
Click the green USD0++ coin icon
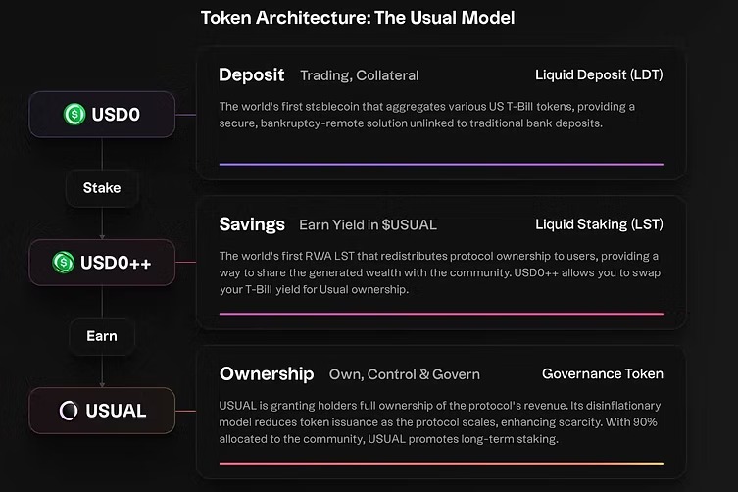(64, 263)
